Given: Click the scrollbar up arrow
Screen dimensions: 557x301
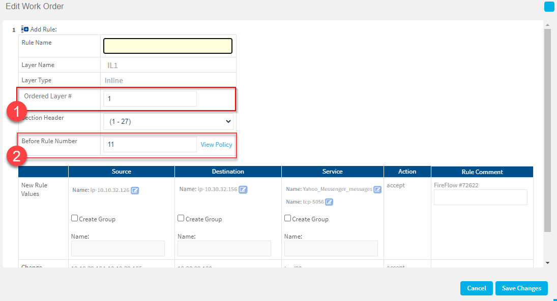Looking at the screenshot, I should 547,24.
